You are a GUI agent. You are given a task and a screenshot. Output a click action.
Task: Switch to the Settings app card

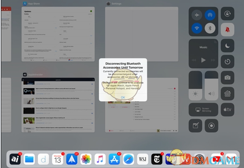(x=142, y=34)
